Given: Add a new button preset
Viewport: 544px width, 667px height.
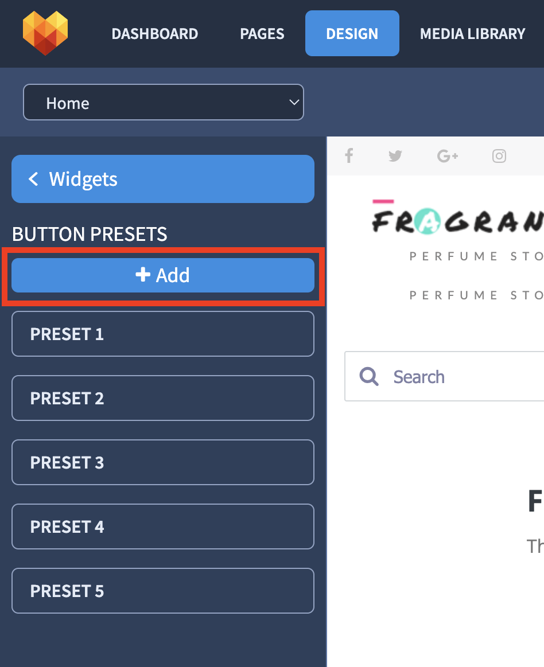Looking at the screenshot, I should (163, 275).
